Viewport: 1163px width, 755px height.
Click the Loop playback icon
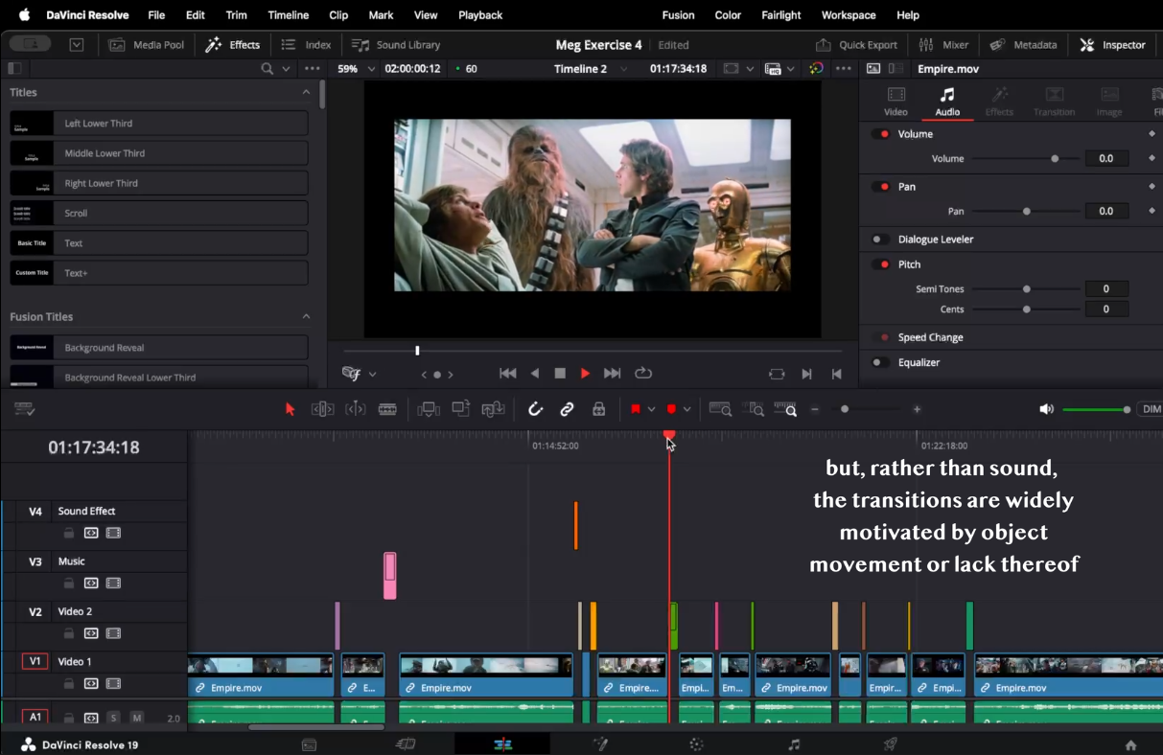click(x=643, y=374)
